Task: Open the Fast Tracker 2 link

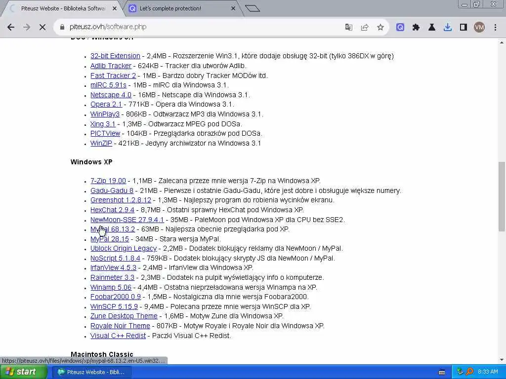Action: (113, 76)
